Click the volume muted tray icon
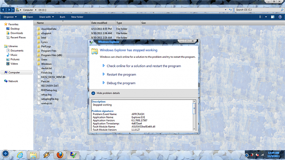The height and width of the screenshot is (160, 285). click(257, 155)
